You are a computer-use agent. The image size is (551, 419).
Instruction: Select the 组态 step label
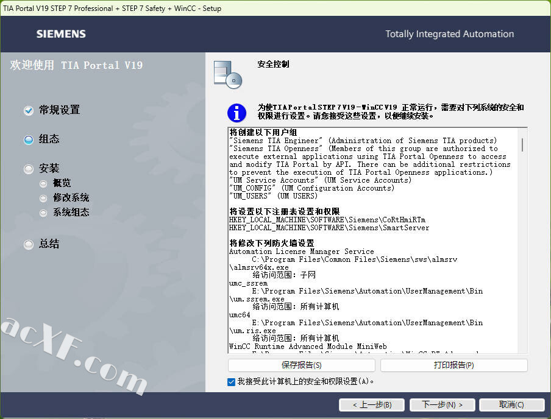49,139
